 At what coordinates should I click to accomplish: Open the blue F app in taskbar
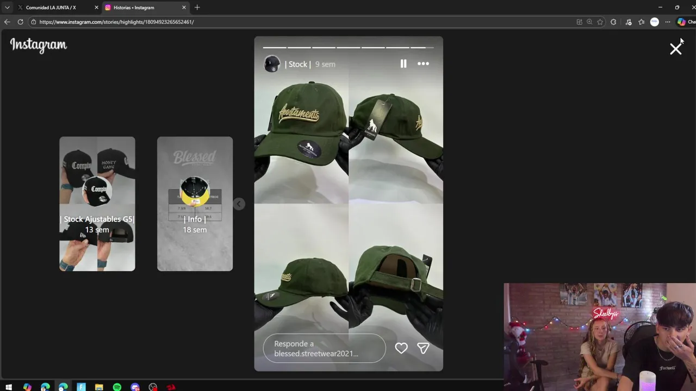click(81, 387)
